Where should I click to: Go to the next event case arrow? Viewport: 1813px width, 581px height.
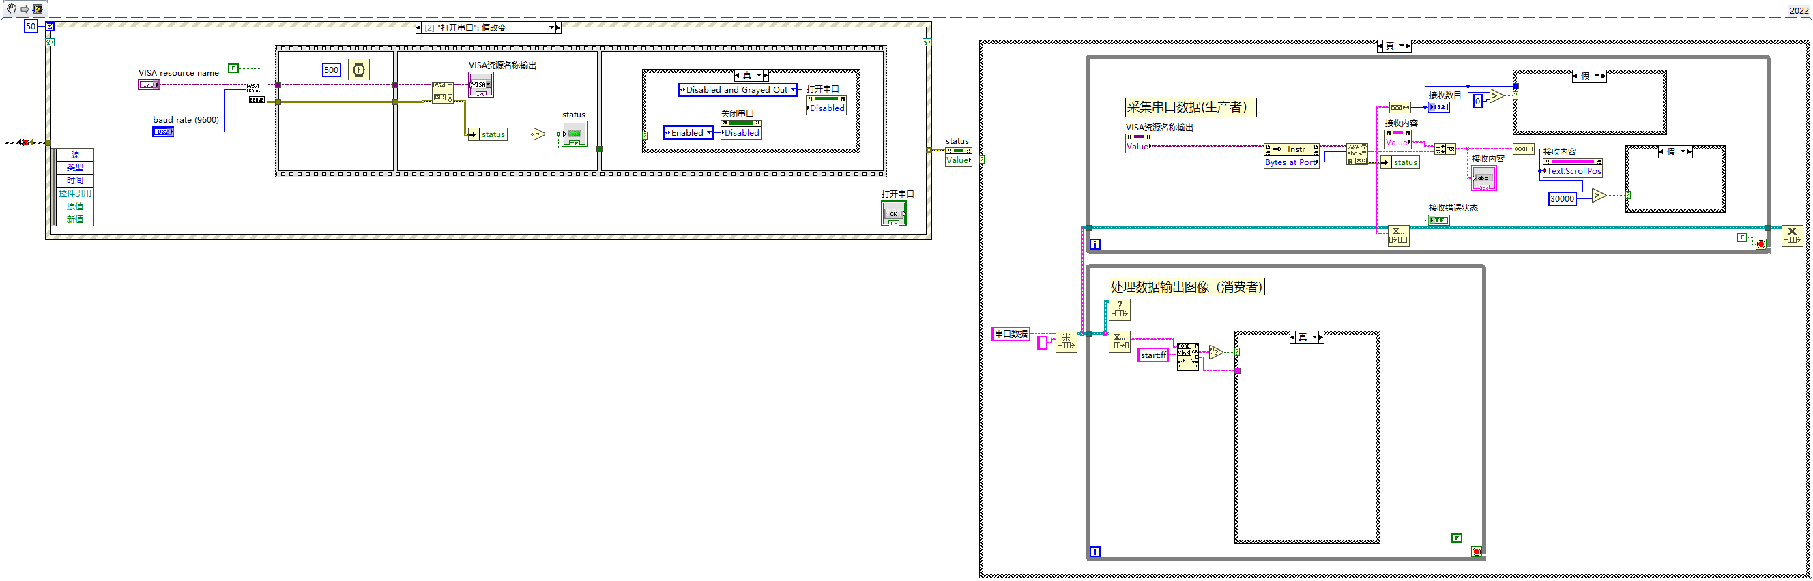point(558,27)
